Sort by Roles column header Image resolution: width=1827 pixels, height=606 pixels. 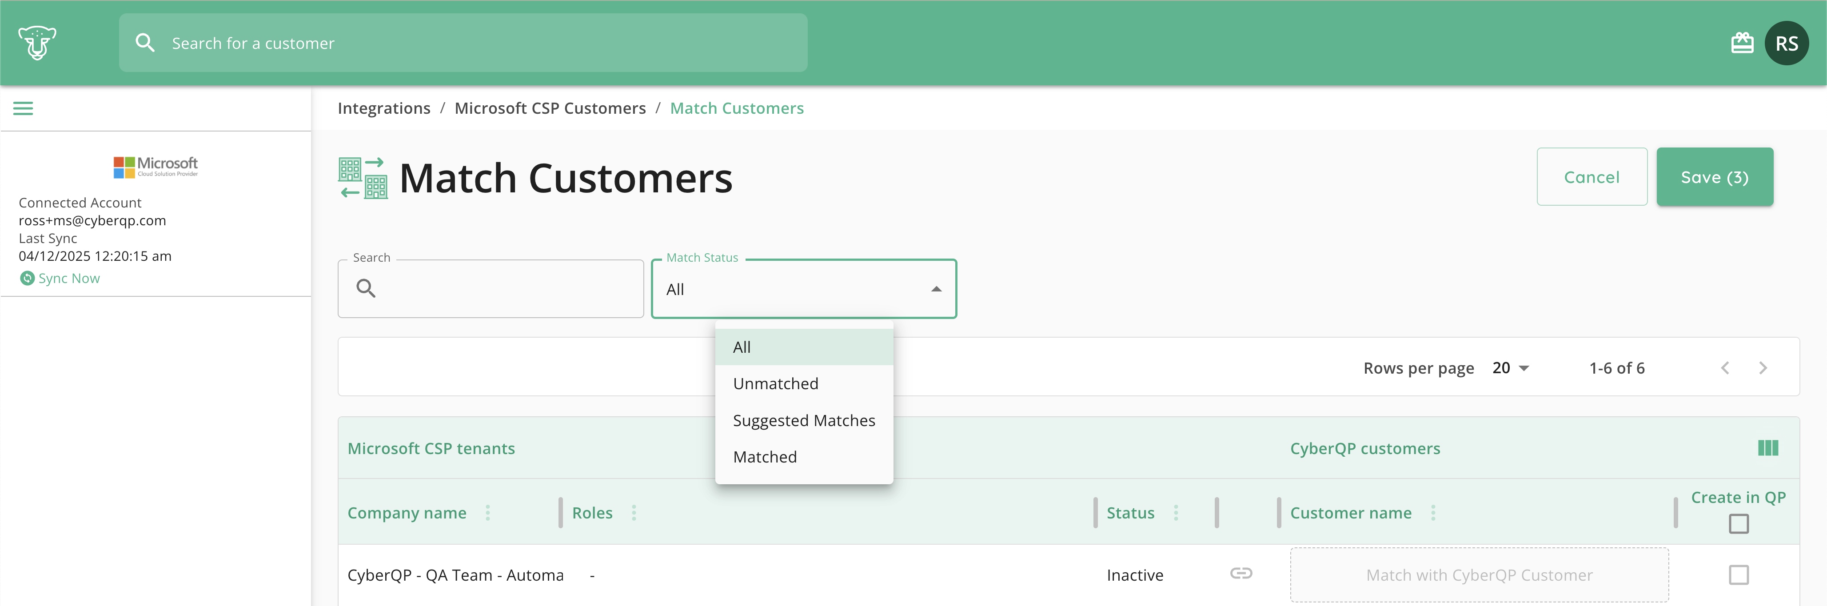(592, 513)
